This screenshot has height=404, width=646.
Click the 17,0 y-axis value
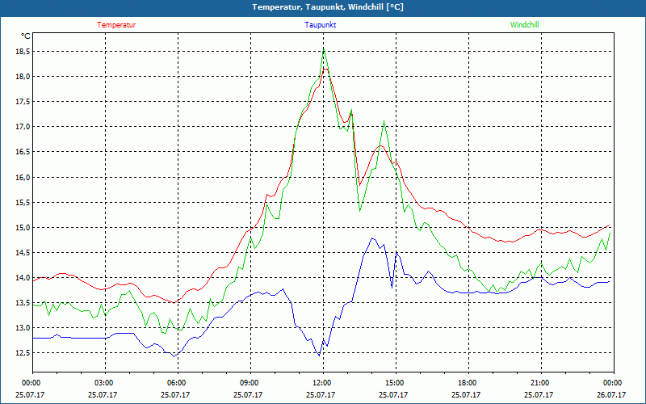[23, 127]
